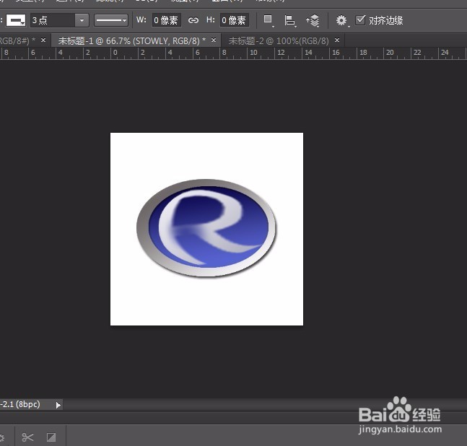Click the stroke width field showing 3 点
The image size is (467, 446).
tap(53, 20)
